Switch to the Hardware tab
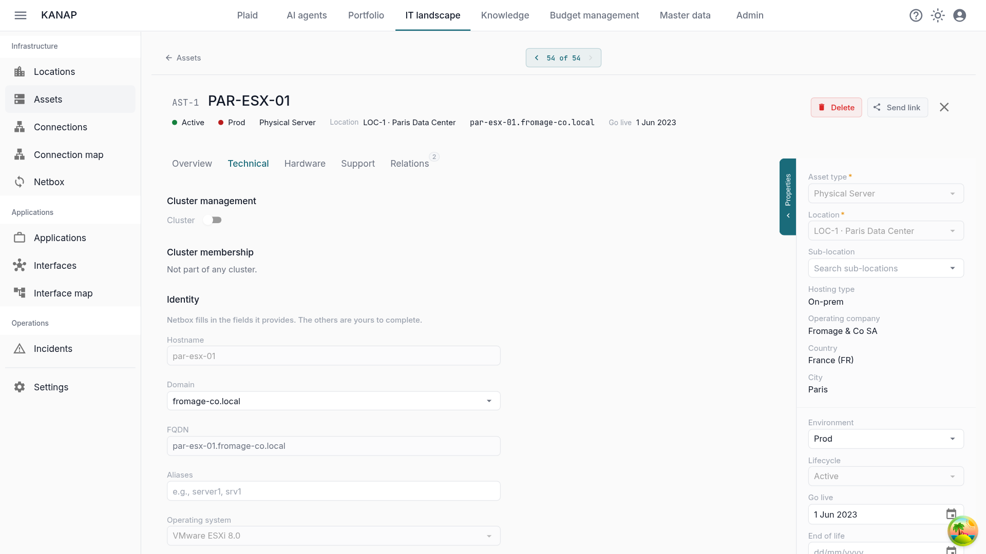Image resolution: width=986 pixels, height=554 pixels. tap(305, 164)
